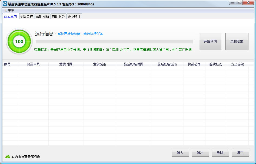
Task: Sort by 发货时间 column header
Action: [x=66, y=64]
